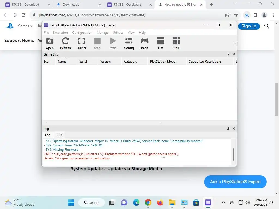Click the PlayStation Move column header
Viewport: 279px width, 209px height.
coord(167,61)
